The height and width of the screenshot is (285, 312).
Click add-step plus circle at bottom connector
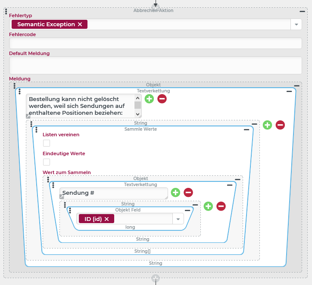click(156, 279)
